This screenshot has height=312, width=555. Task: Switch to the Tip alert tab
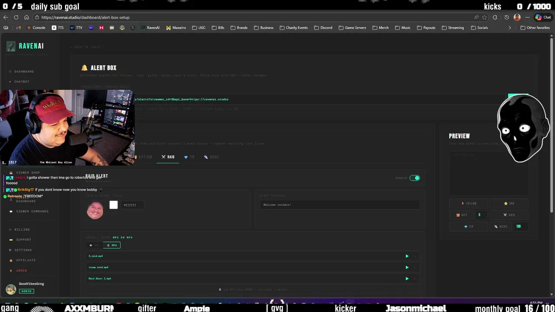(x=189, y=157)
